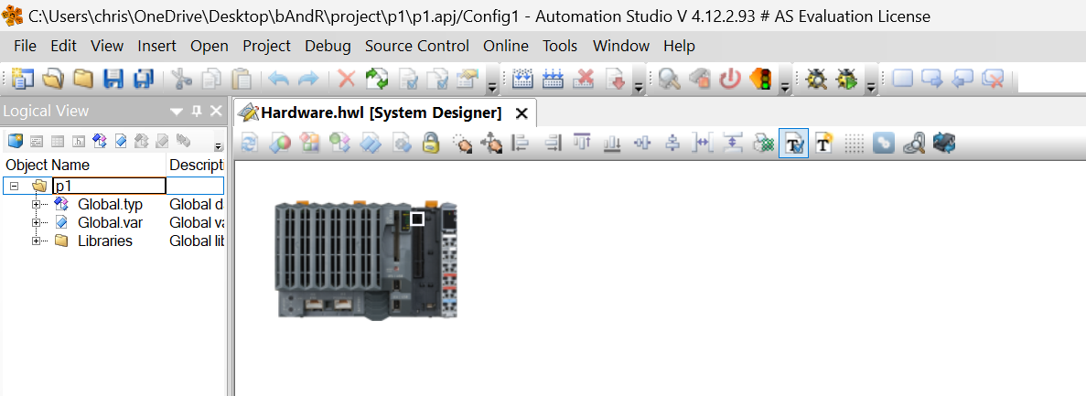Open overflow arrow after traffic light icon
1086x396 pixels.
[x=785, y=87]
